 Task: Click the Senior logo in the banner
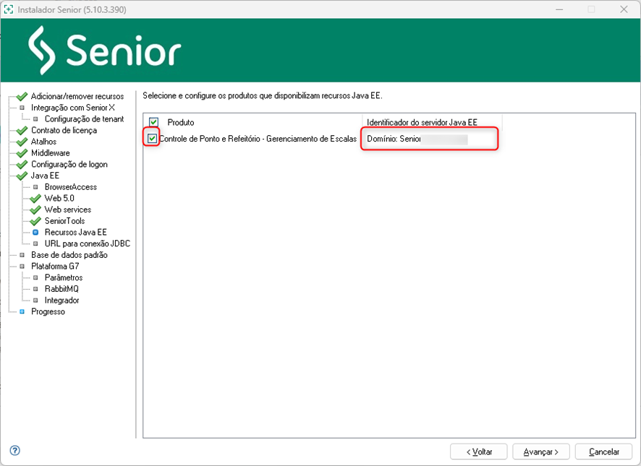coord(105,51)
